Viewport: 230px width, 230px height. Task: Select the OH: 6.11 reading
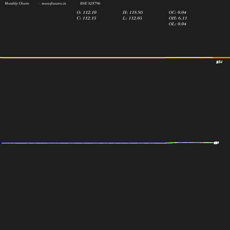point(178,18)
